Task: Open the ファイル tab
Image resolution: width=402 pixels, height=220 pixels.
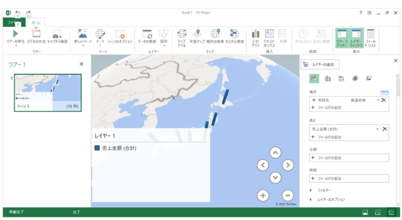Action: [x=14, y=22]
